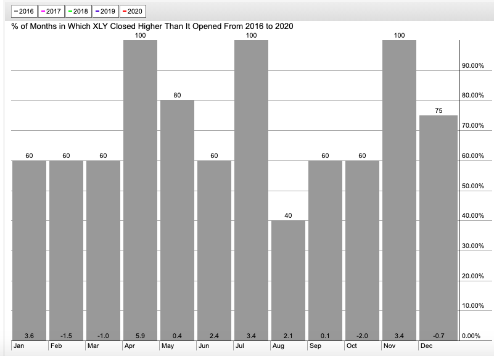Screen dimensions: 494x356
Task: Toggle the 2020 series legend button
Action: tap(133, 11)
